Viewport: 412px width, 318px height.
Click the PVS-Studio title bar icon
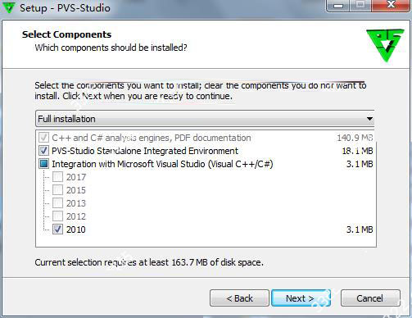tap(8, 7)
